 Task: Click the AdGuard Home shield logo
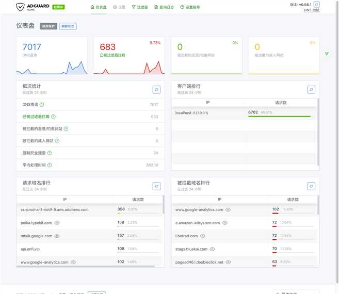coord(20,7)
